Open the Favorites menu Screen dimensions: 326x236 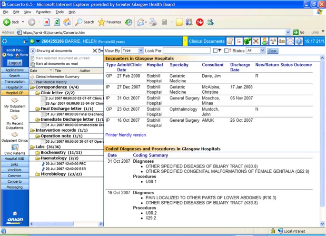point(43,12)
